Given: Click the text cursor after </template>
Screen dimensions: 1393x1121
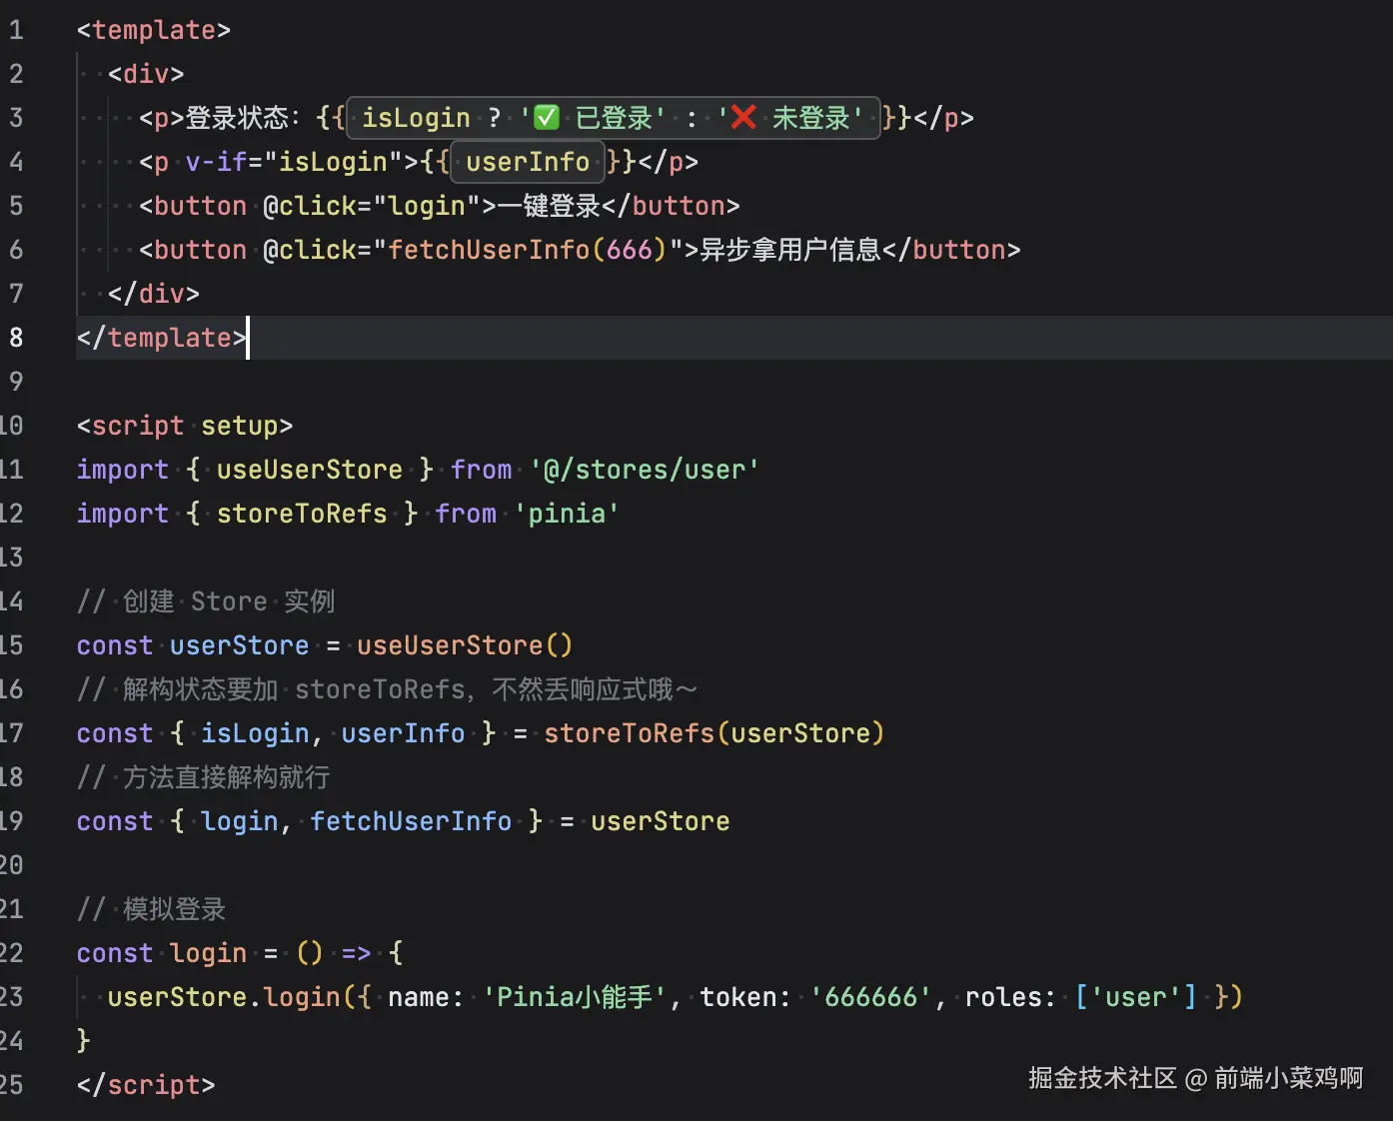Looking at the screenshot, I should (248, 338).
